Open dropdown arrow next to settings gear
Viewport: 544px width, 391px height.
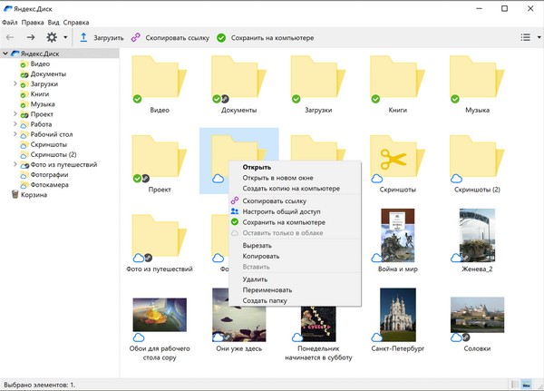[x=65, y=37]
